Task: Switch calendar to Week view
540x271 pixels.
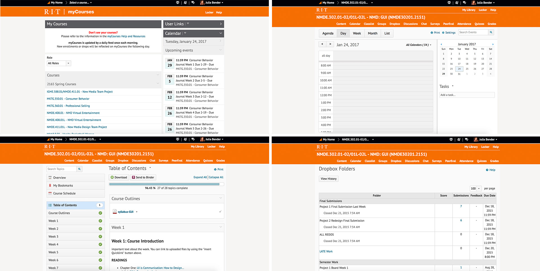Action: tap(357, 33)
